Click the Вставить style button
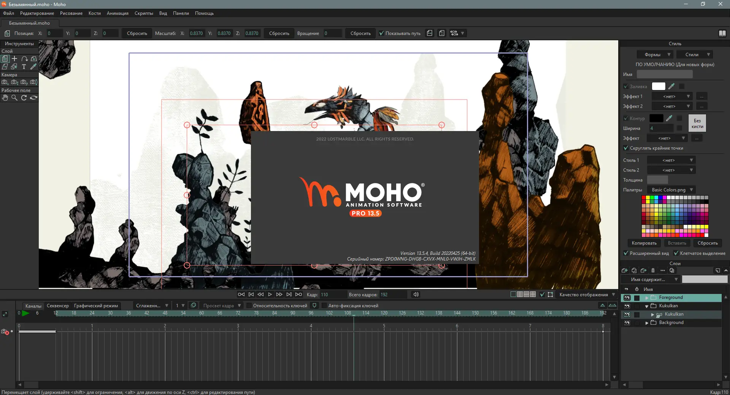Screen dimensions: 730x395 [677, 243]
